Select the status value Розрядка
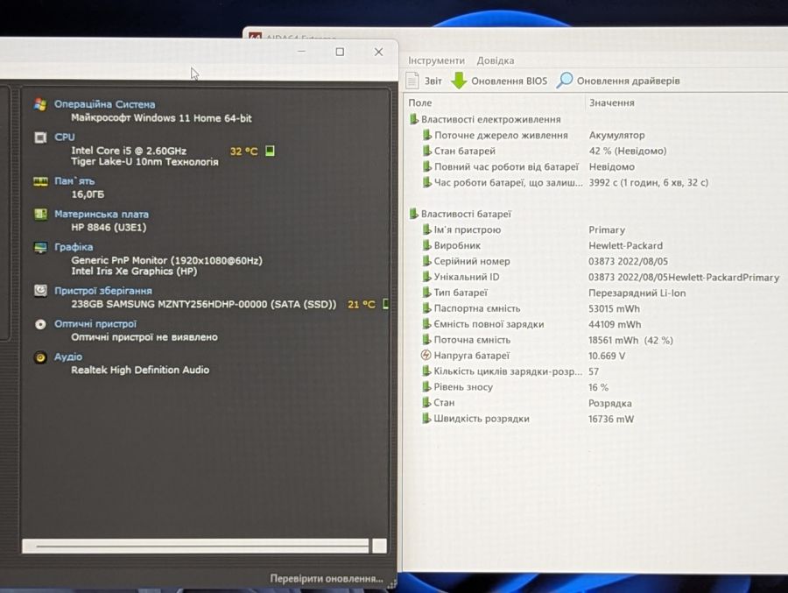The image size is (788, 593). click(609, 404)
